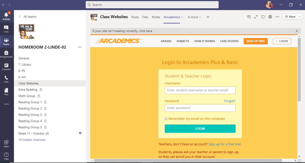Add a new tab with plus icon

(x=208, y=17)
